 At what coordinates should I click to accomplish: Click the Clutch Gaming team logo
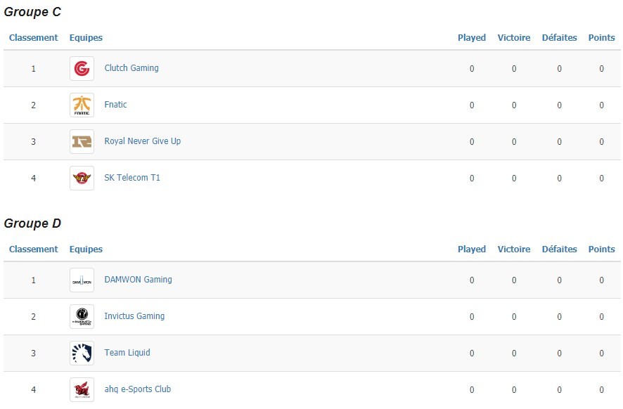pos(82,68)
